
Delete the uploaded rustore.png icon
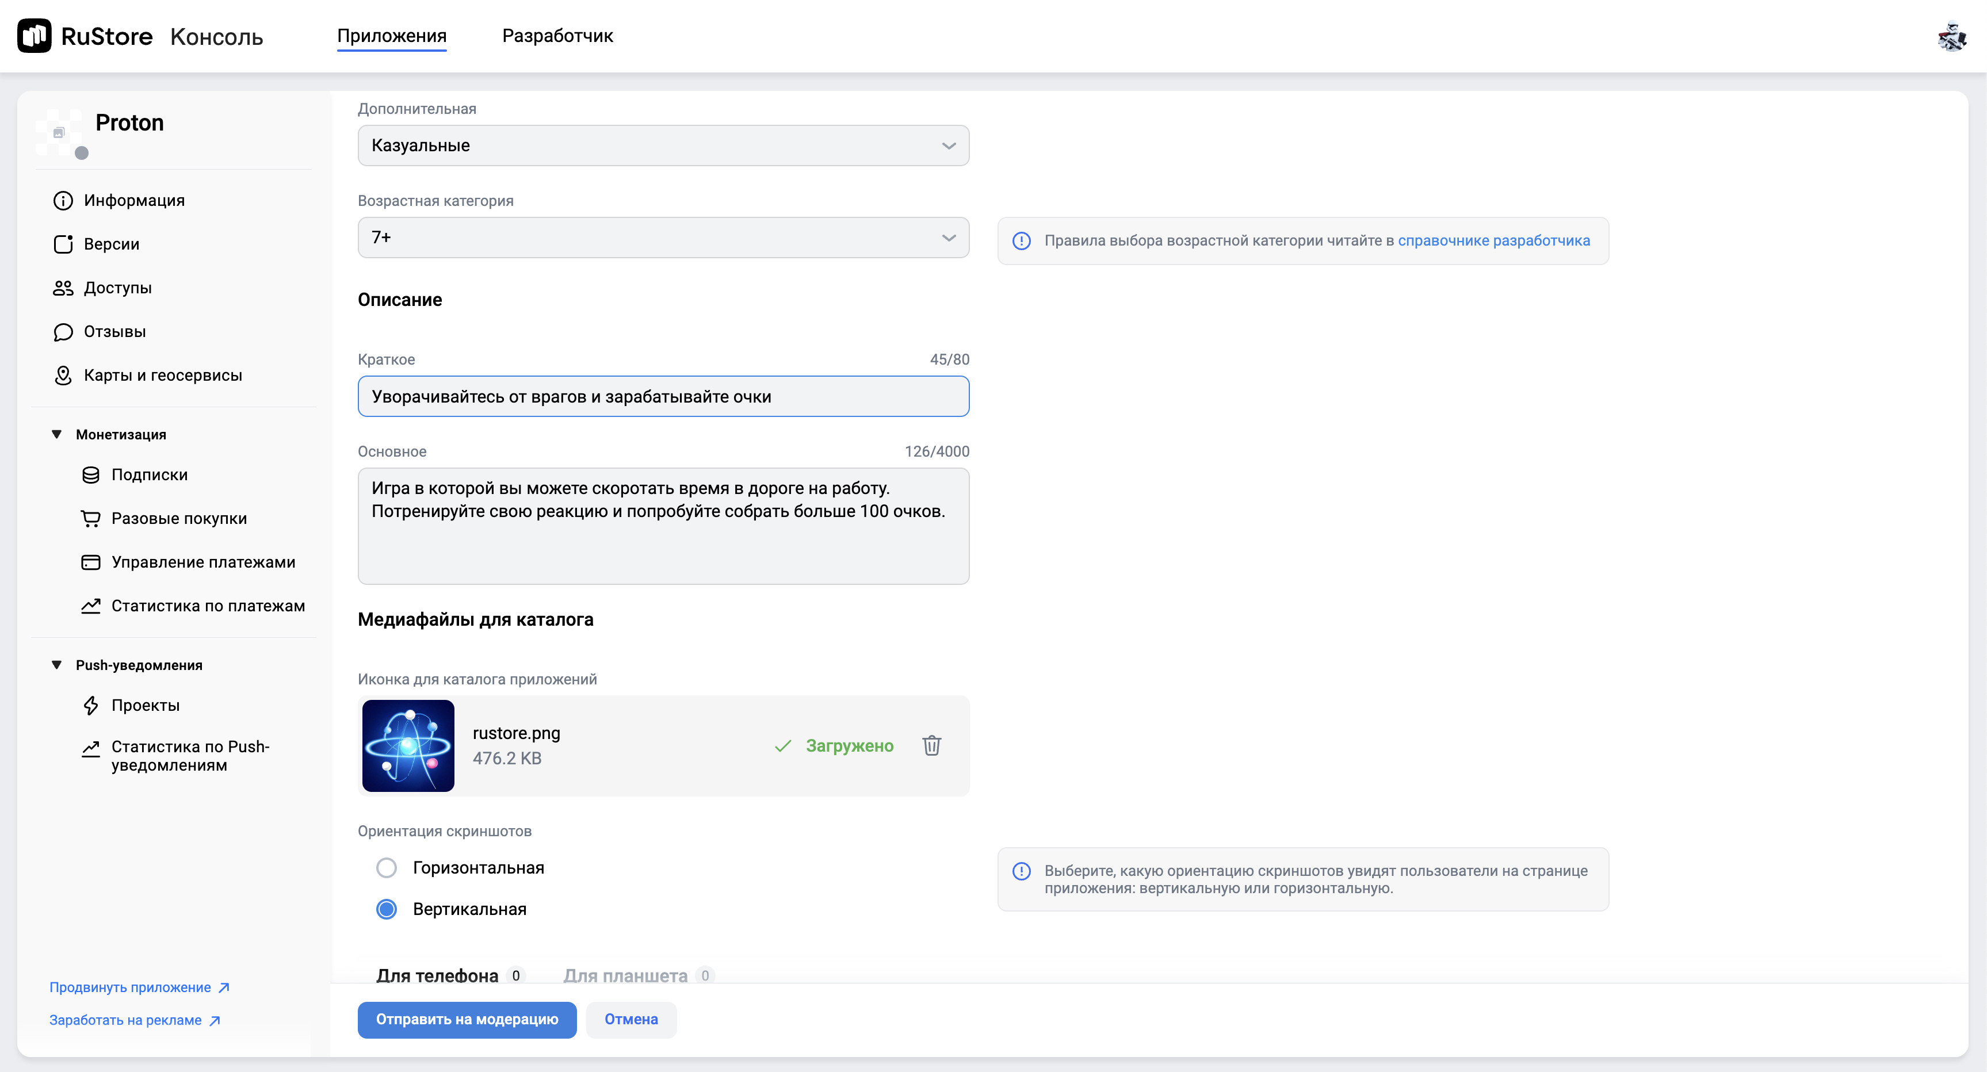coord(932,746)
